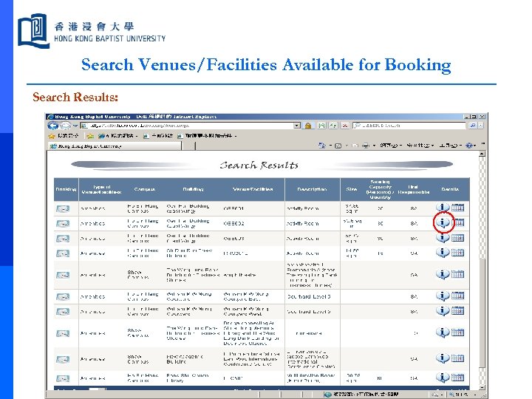Book the Bridge connecting venue

(63, 333)
